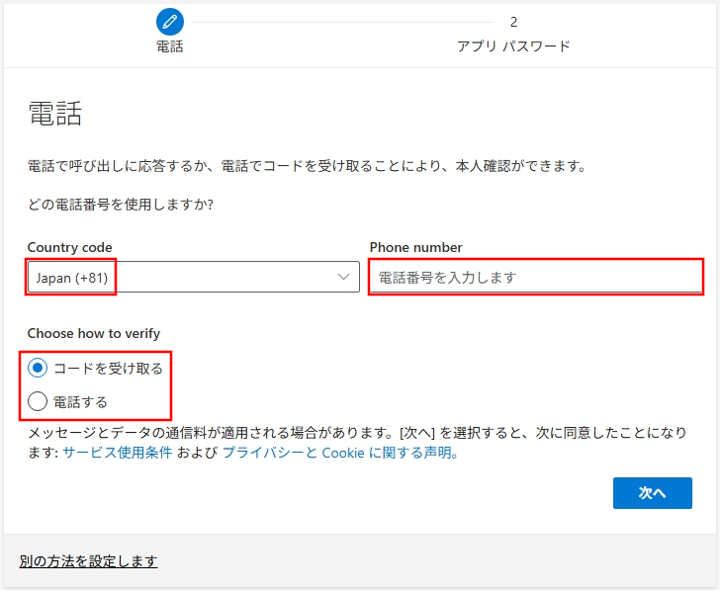Click the どの電話番号を使用しますか? question text
This screenshot has height=591, width=720.
[121, 205]
